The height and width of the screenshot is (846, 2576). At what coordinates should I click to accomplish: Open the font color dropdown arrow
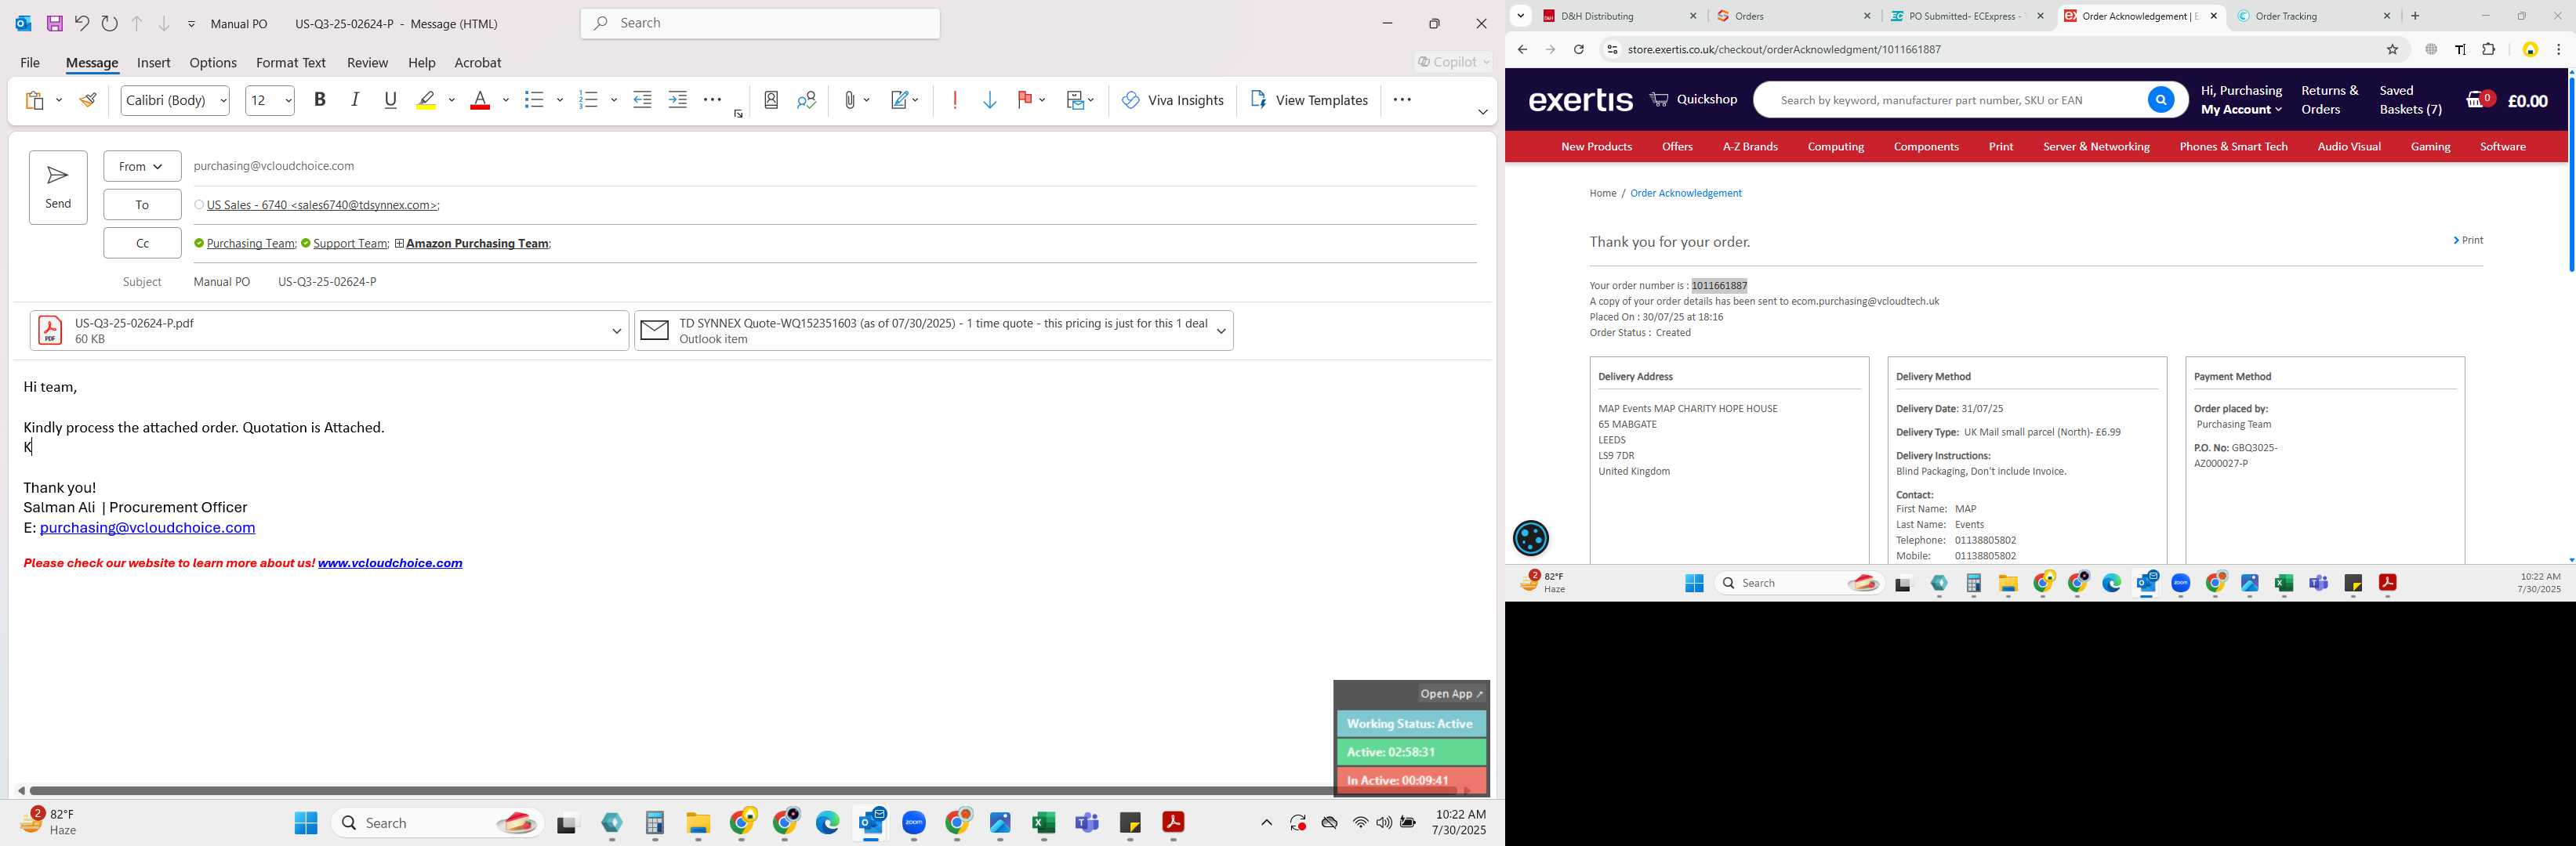pyautogui.click(x=506, y=100)
